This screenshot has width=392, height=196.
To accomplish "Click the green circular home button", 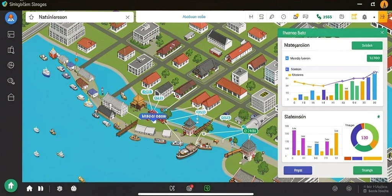I will click(11, 186).
